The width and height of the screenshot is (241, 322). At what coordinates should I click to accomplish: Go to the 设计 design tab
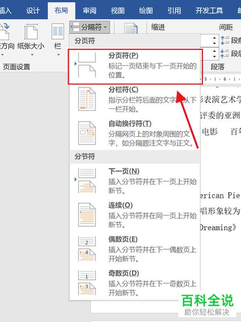click(33, 10)
